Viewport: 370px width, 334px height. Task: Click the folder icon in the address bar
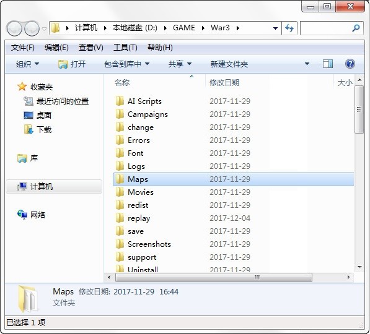pyautogui.click(x=56, y=28)
